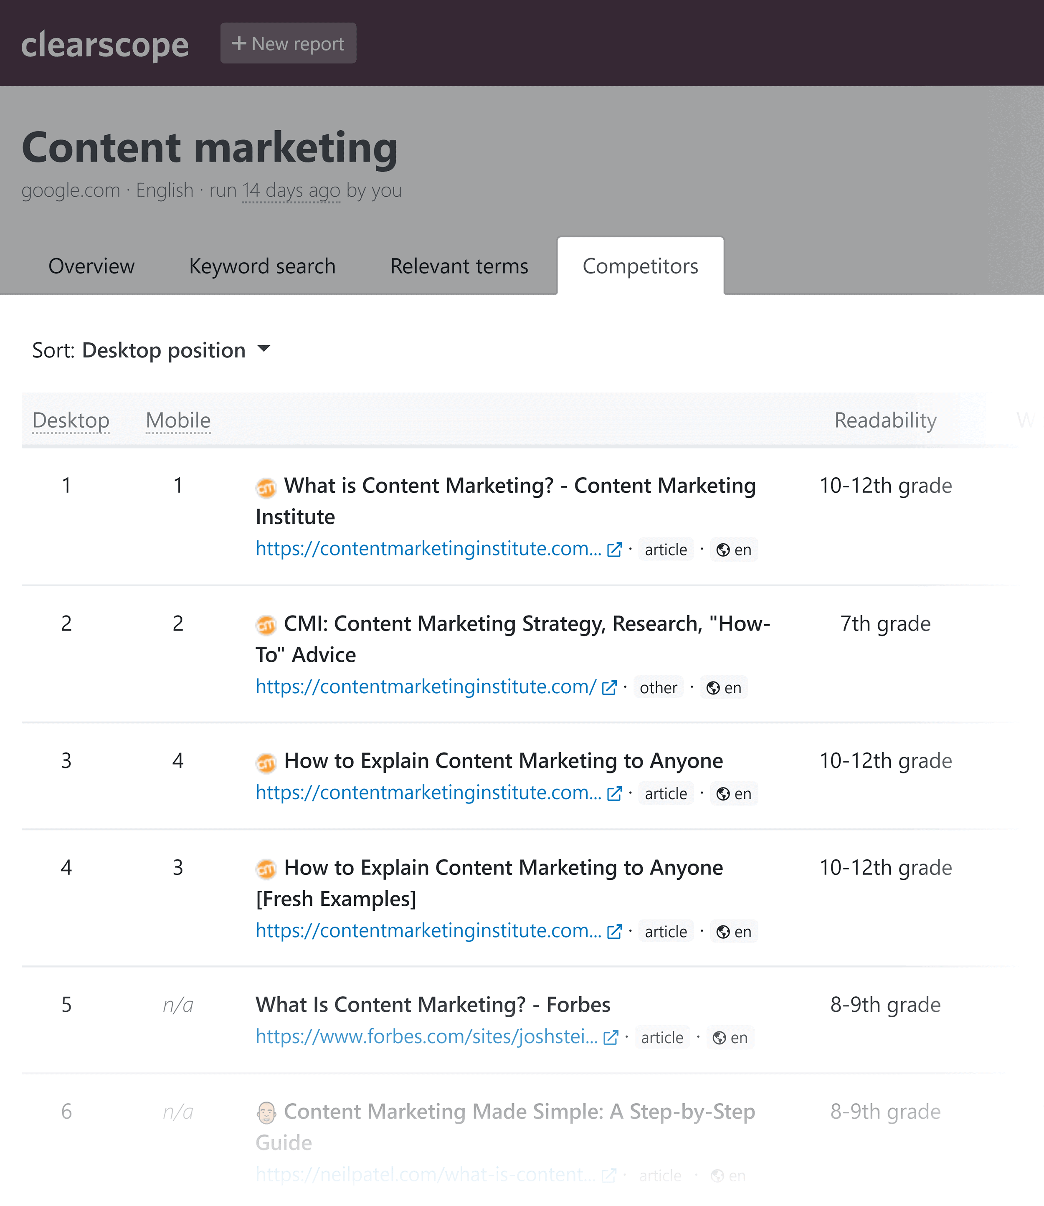Expand the Readability column sort options

point(885,418)
